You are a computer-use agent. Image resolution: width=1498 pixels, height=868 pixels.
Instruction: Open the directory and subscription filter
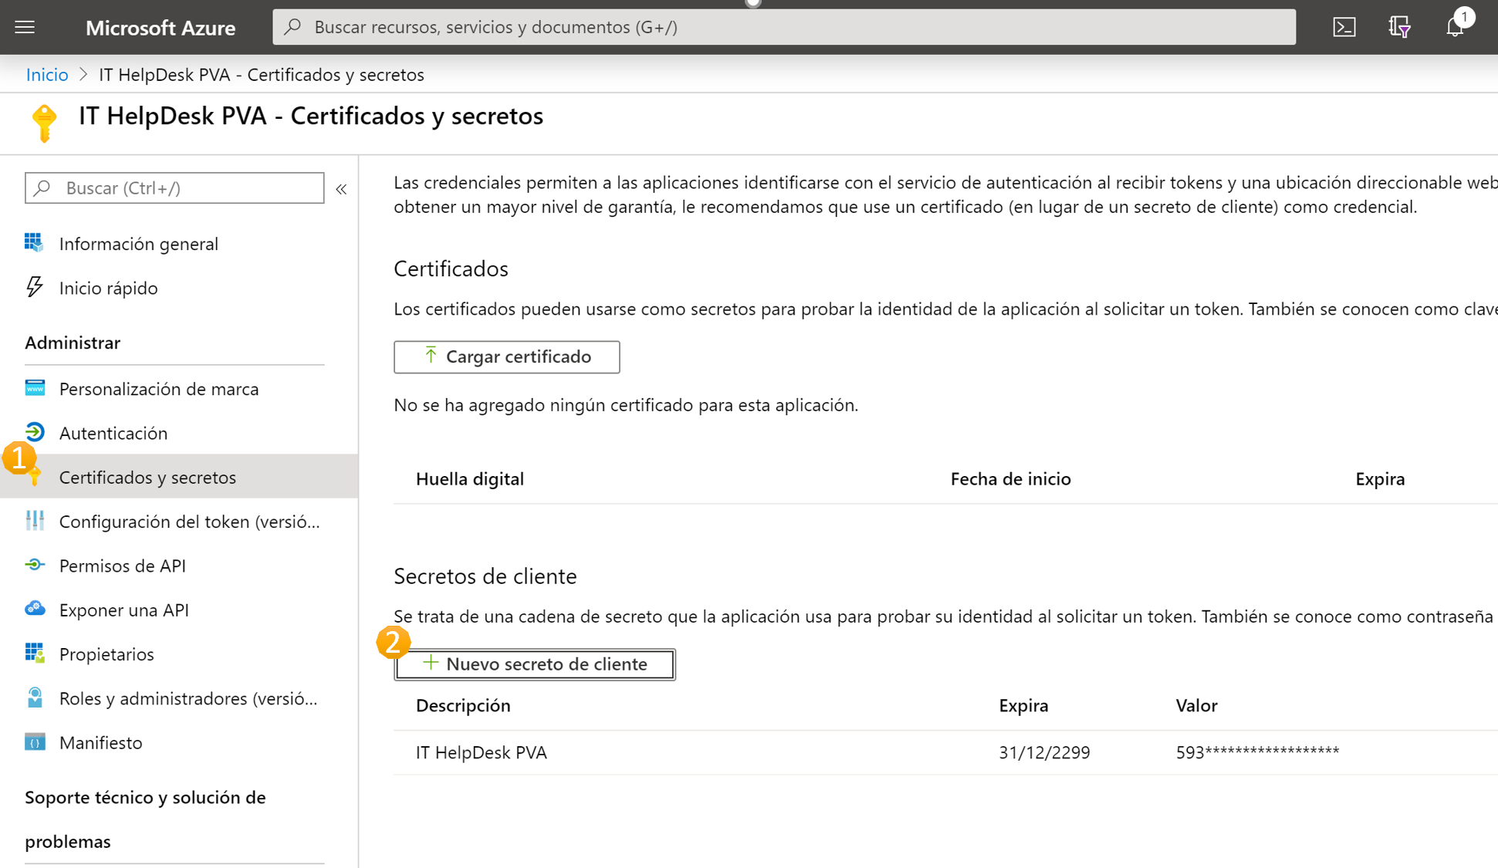pyautogui.click(x=1399, y=26)
